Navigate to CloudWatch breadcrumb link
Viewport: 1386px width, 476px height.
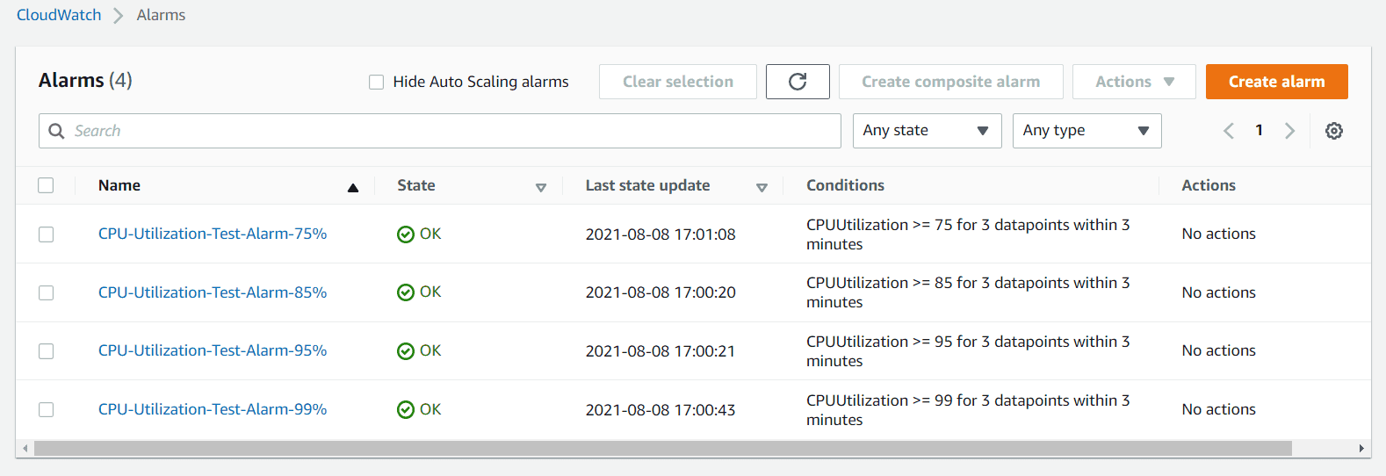pyautogui.click(x=59, y=15)
